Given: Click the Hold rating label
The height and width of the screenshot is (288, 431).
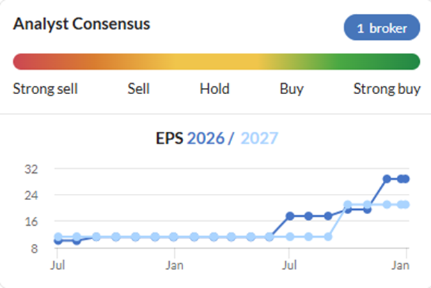Looking at the screenshot, I should [214, 89].
